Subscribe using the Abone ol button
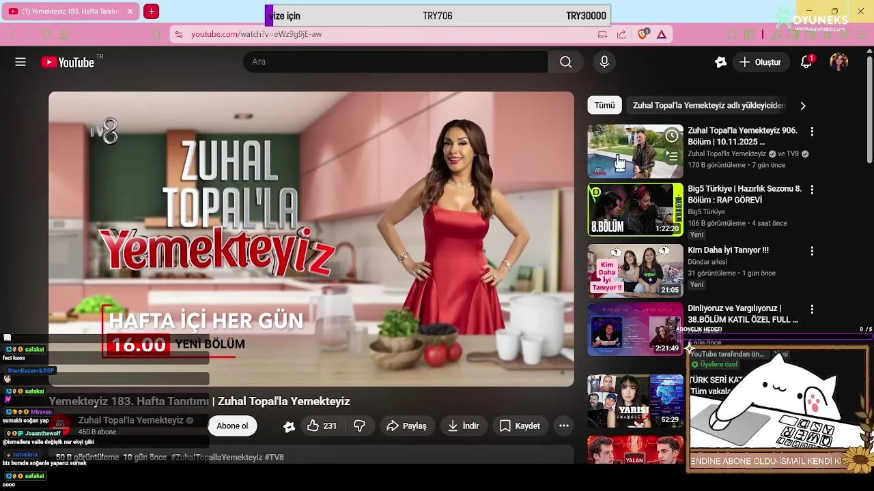 pyautogui.click(x=232, y=426)
